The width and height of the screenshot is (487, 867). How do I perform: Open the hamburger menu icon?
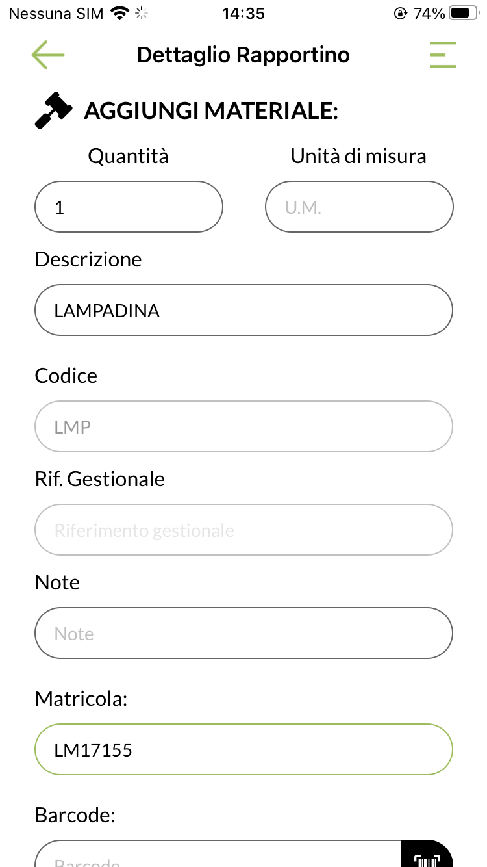click(x=442, y=55)
